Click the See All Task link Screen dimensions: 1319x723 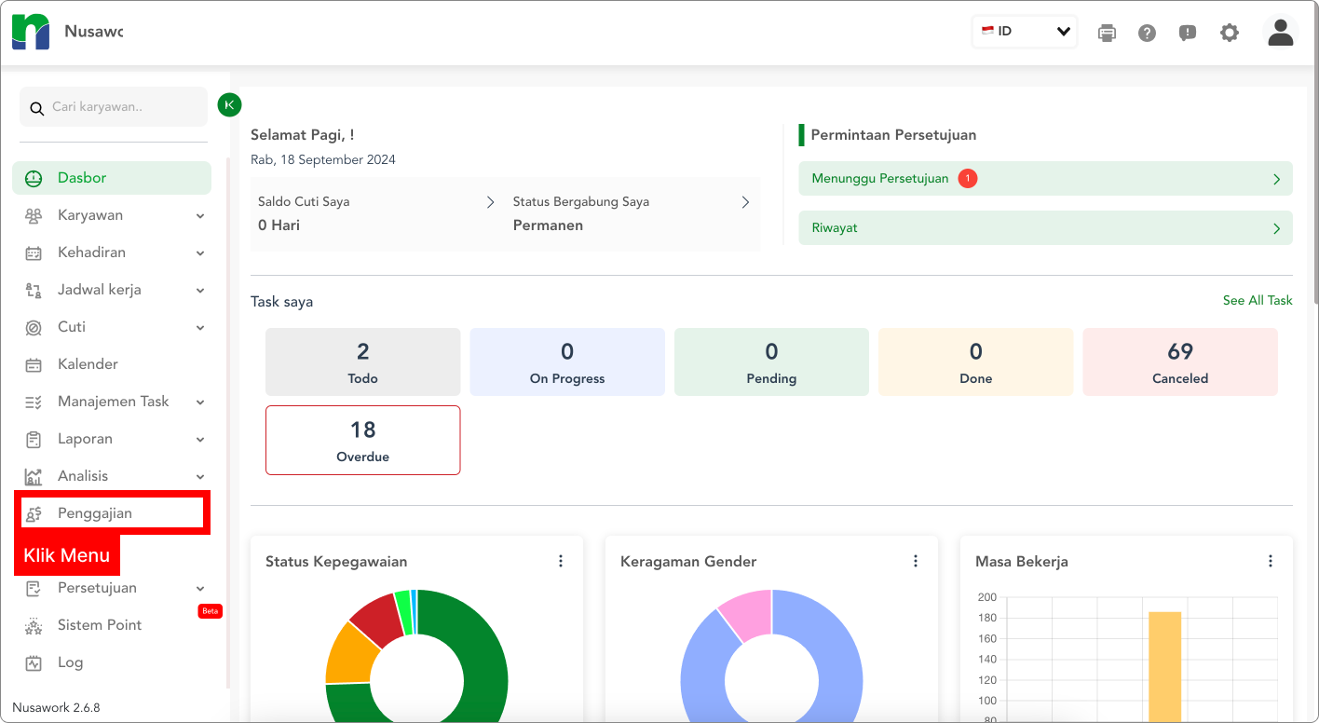tap(1258, 300)
